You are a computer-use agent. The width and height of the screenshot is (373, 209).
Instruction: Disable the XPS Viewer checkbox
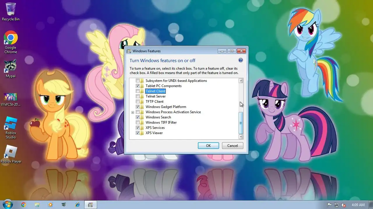point(138,133)
